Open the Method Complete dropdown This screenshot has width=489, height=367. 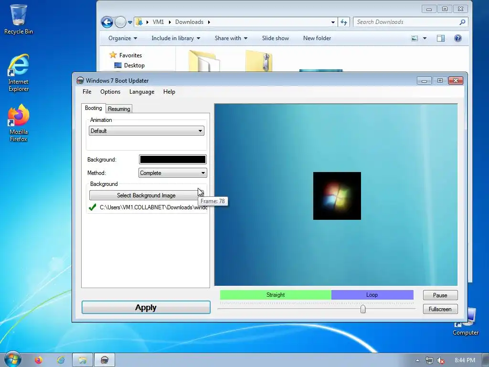click(172, 173)
